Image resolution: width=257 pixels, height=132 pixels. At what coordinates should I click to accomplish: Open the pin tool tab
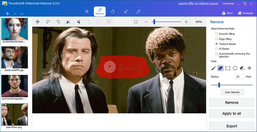click(x=139, y=11)
